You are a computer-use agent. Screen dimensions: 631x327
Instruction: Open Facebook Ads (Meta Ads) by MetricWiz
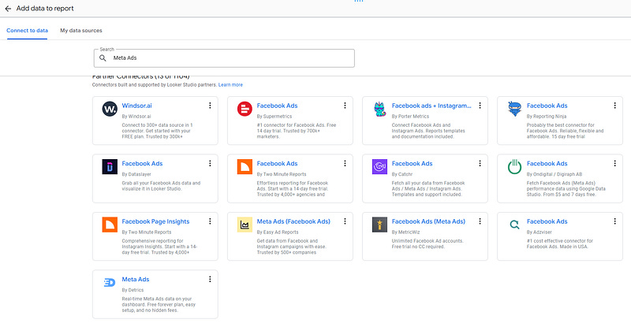point(428,221)
